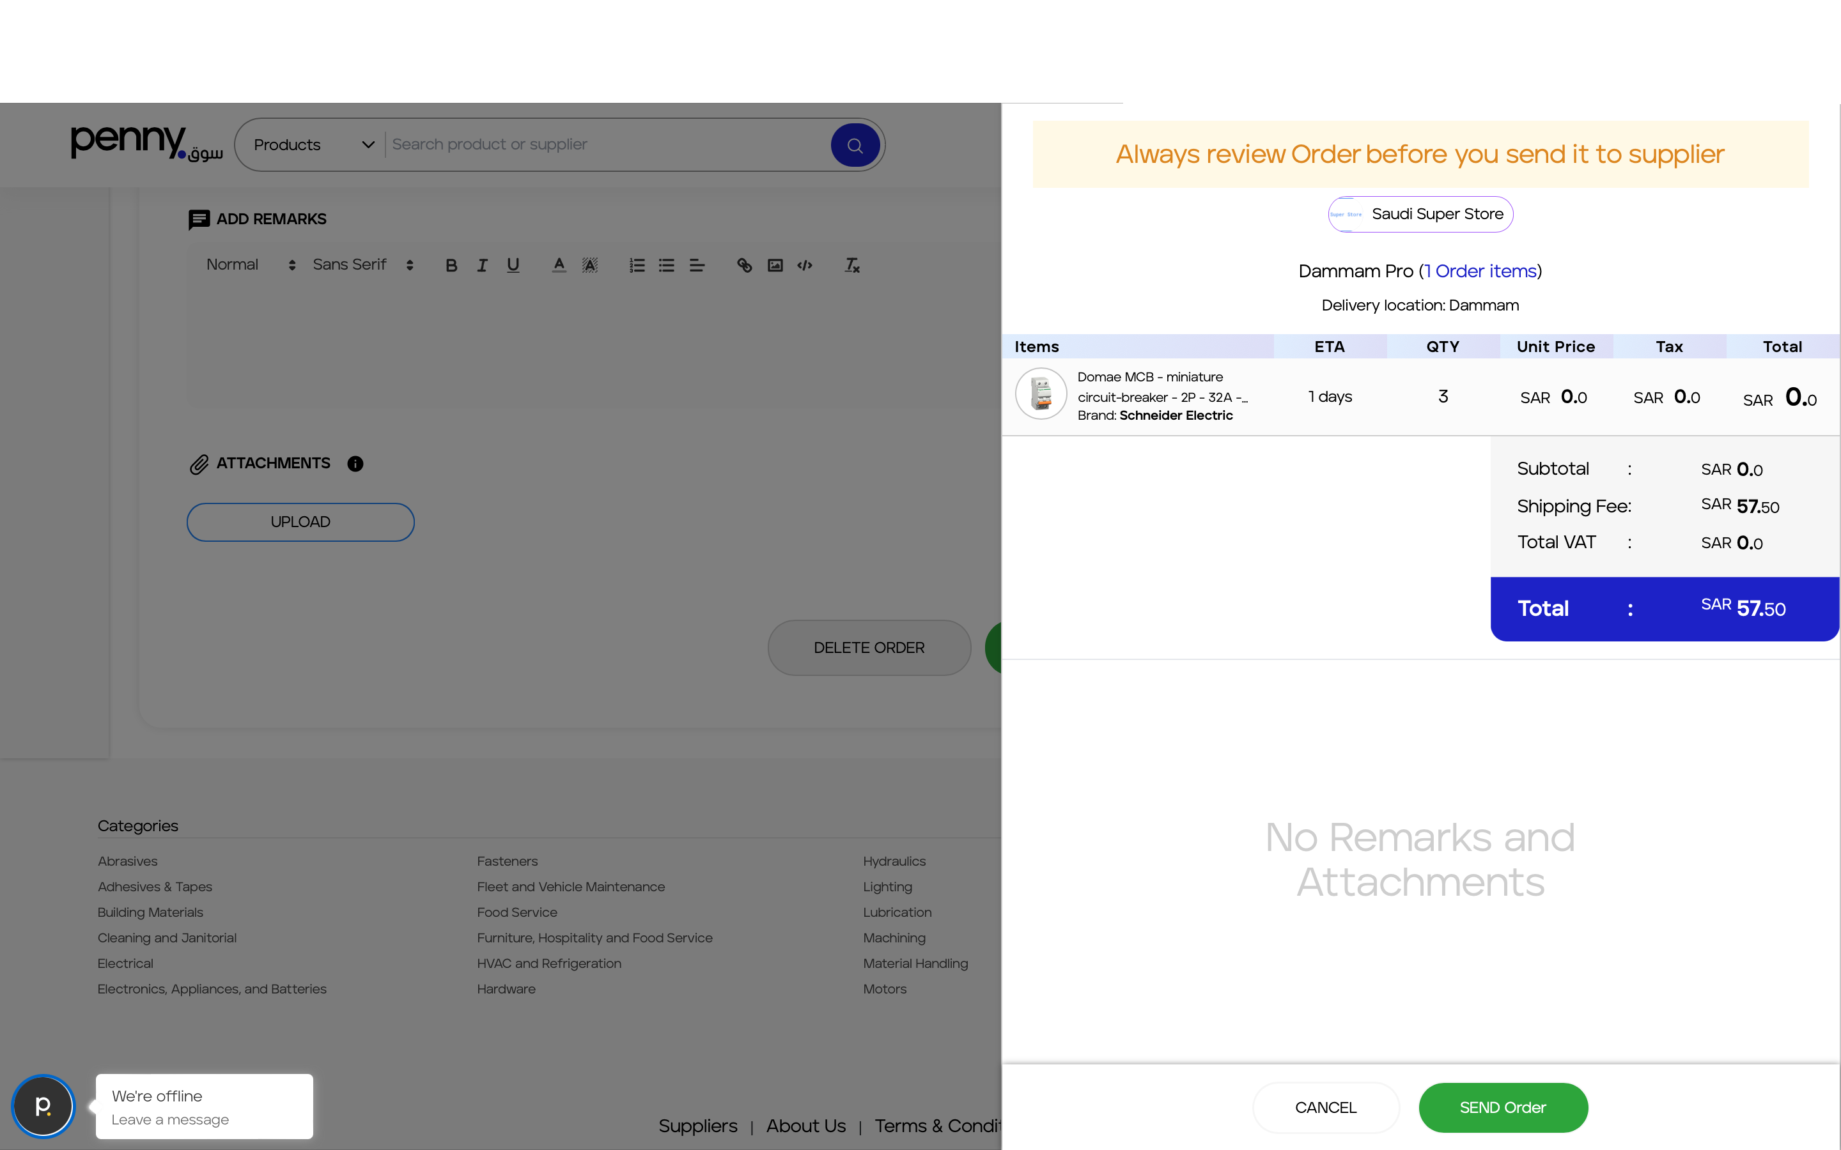Screen dimensions: 1841x1150
Task: Toggle the ordered list format
Action: [637, 265]
